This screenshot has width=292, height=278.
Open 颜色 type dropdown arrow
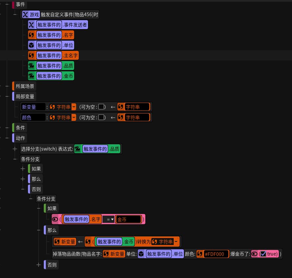74,118
